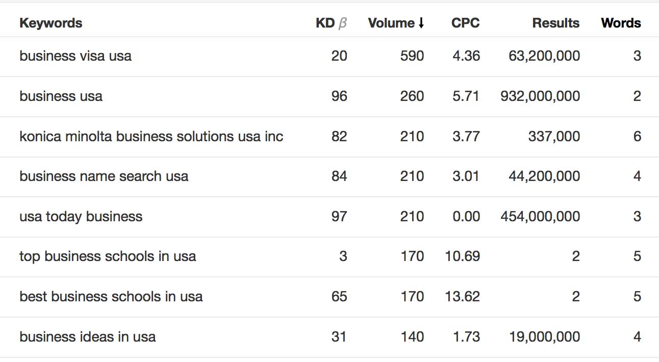Image resolution: width=659 pixels, height=362 pixels.
Task: Open keyword 'business usa'
Action: [61, 96]
